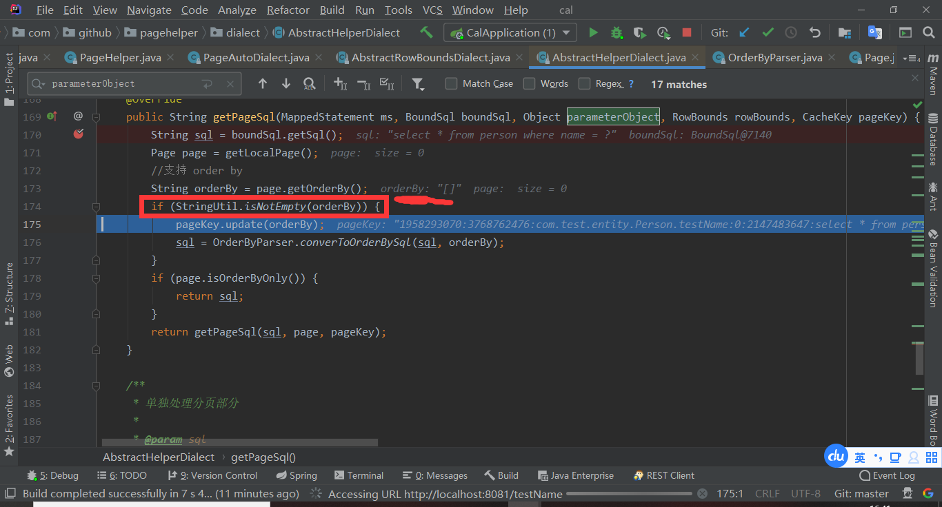Collapse the fold marker at line 178
The width and height of the screenshot is (942, 507).
click(x=97, y=278)
